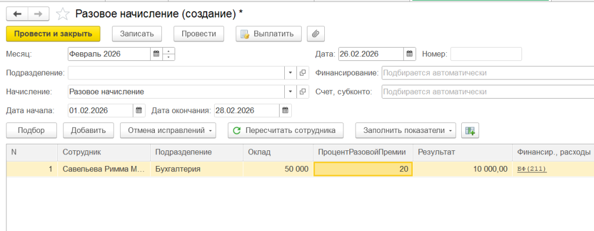The width and height of the screenshot is (594, 231).
Task: Click the Результат column header
Action: (462, 152)
